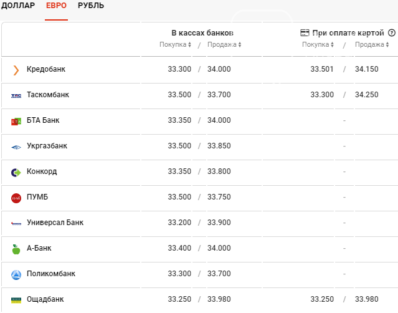Sort bank cash desk rates by Продажа
The height and width of the screenshot is (313, 398).
[x=224, y=45]
